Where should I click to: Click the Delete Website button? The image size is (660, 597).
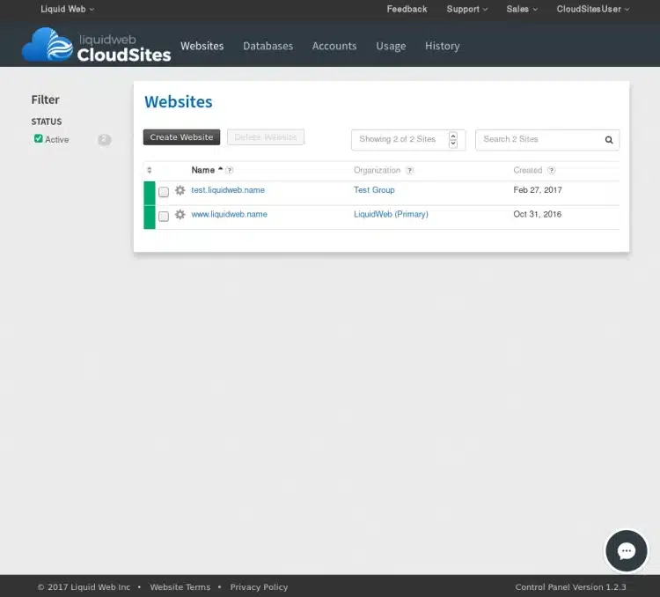click(x=266, y=137)
